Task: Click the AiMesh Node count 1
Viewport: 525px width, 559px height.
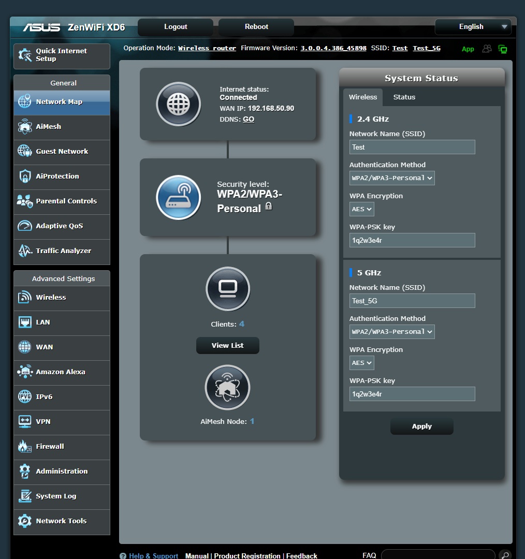Action: 252,421
